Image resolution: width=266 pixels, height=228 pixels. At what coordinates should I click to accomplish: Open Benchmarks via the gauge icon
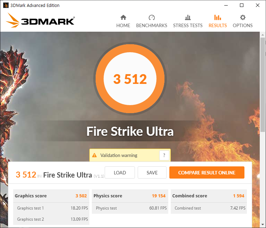pyautogui.click(x=152, y=17)
